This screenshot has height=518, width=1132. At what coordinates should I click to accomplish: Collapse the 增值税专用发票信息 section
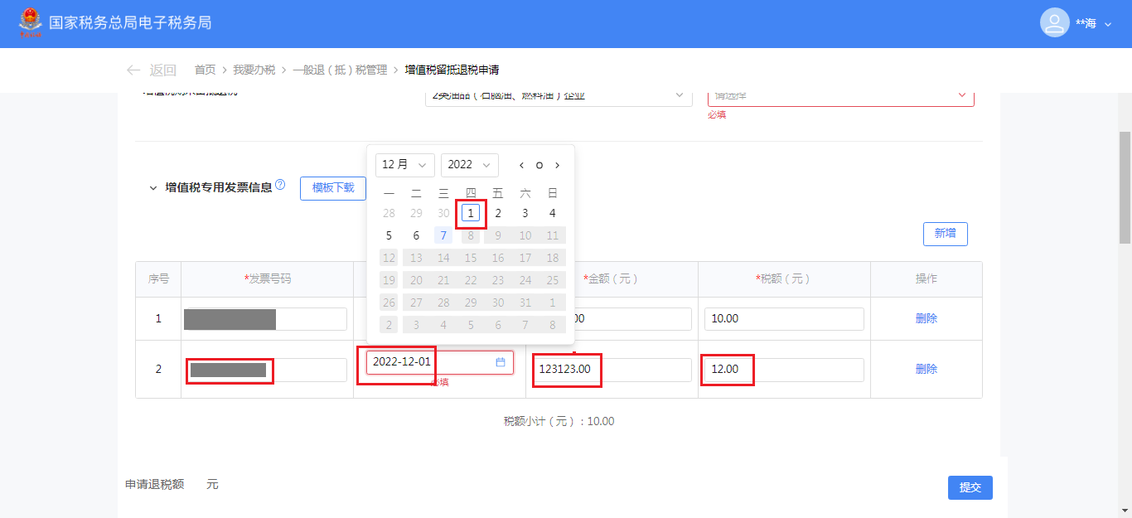click(x=152, y=188)
